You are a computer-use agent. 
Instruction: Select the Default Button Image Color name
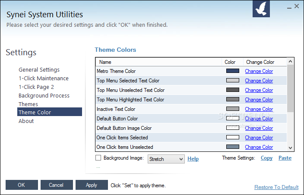(x=124, y=128)
